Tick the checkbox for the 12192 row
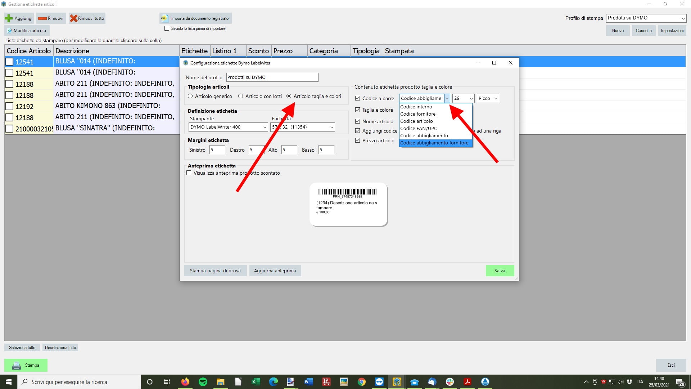This screenshot has height=389, width=691. tap(10, 107)
